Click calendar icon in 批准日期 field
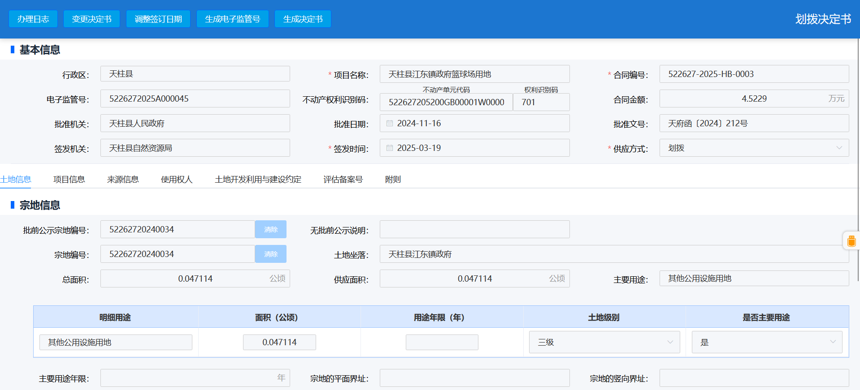The width and height of the screenshot is (860, 390). pyautogui.click(x=390, y=123)
